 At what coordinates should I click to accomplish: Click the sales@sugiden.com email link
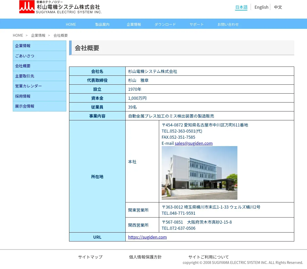194,143
